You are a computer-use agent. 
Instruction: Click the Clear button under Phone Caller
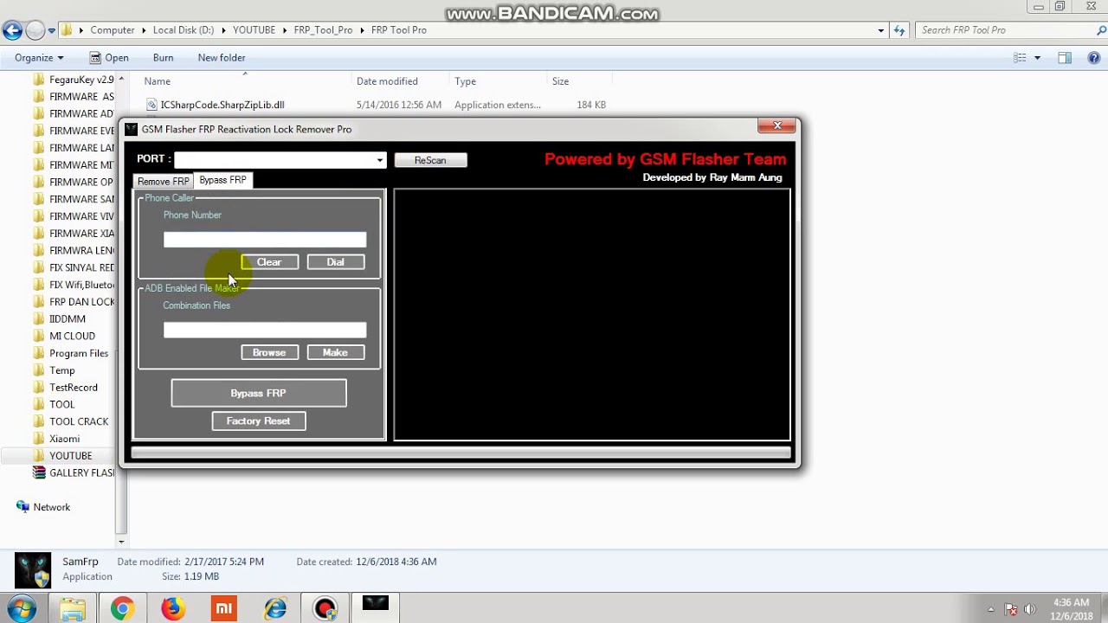[269, 262]
